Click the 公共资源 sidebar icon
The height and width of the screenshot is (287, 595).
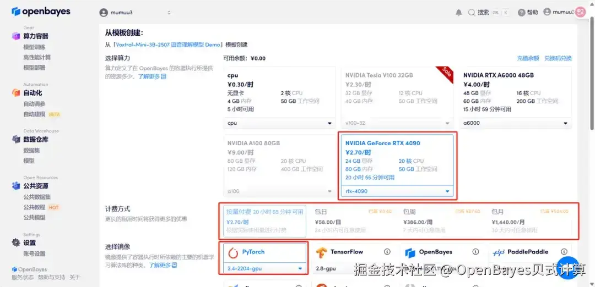click(15, 186)
